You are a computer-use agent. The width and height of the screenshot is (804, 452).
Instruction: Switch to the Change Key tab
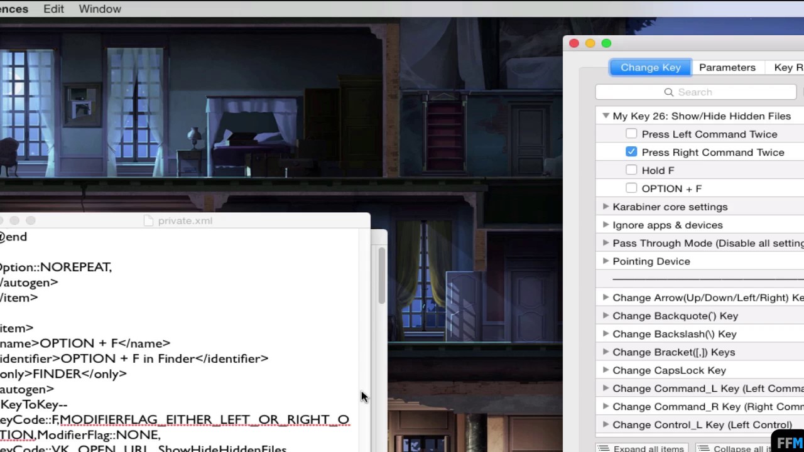click(650, 67)
